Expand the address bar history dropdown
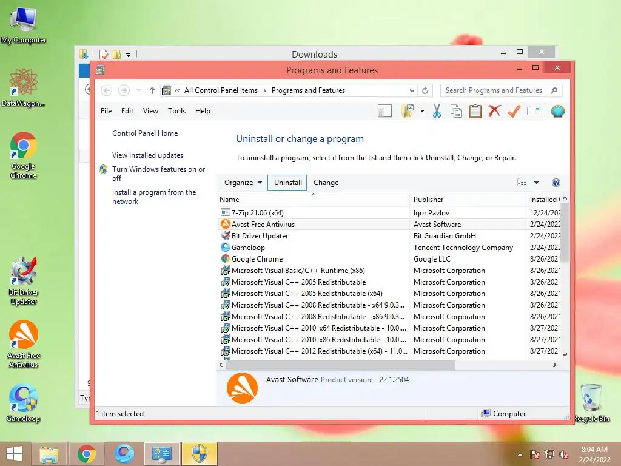 pos(412,91)
